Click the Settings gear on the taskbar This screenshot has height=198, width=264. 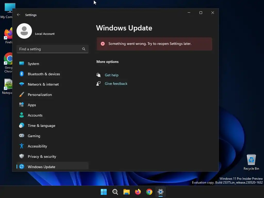click(161, 192)
